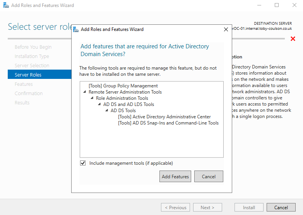The image size is (303, 215).
Task: Click the Cancel button of the main wizard
Action: (x=281, y=207)
